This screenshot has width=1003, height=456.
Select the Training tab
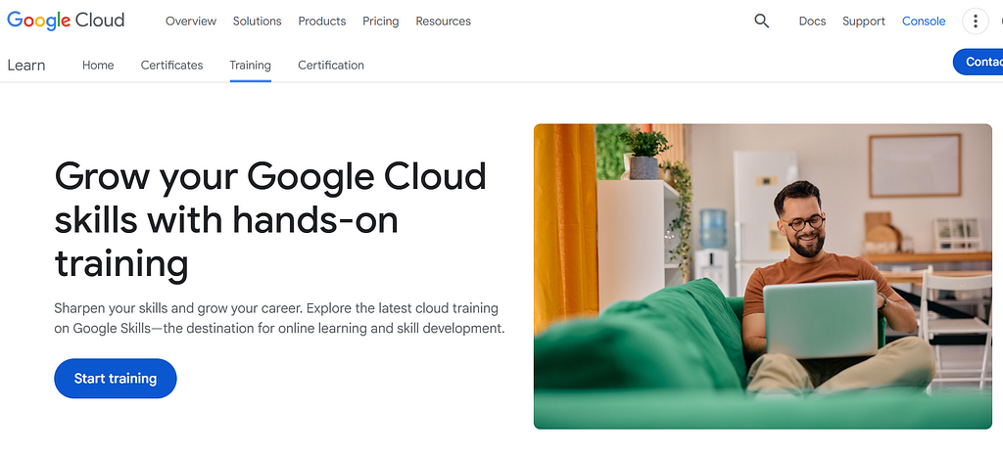(x=250, y=65)
